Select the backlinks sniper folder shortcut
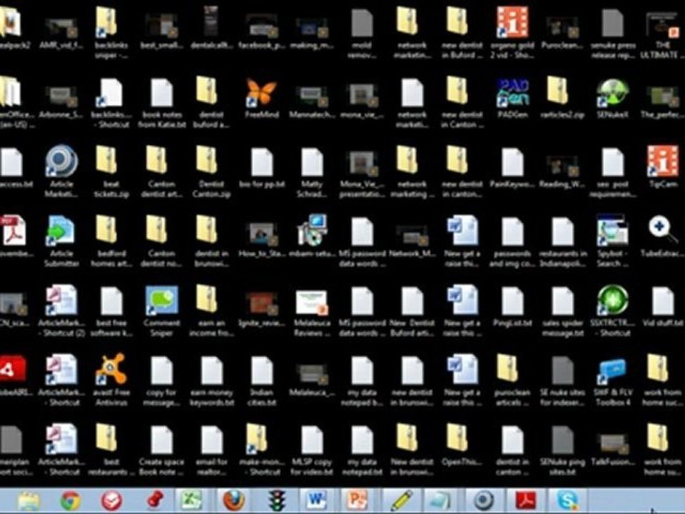Image resolution: width=685 pixels, height=514 pixels. click(x=111, y=33)
